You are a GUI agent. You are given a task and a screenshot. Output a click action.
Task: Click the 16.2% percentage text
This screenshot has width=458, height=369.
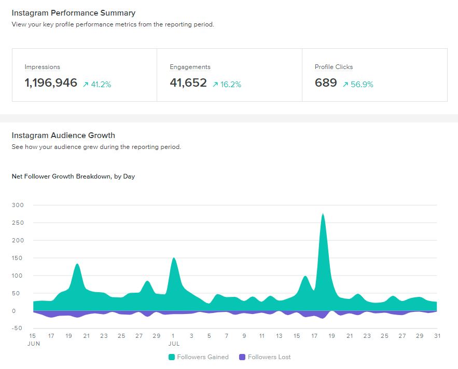tap(231, 85)
